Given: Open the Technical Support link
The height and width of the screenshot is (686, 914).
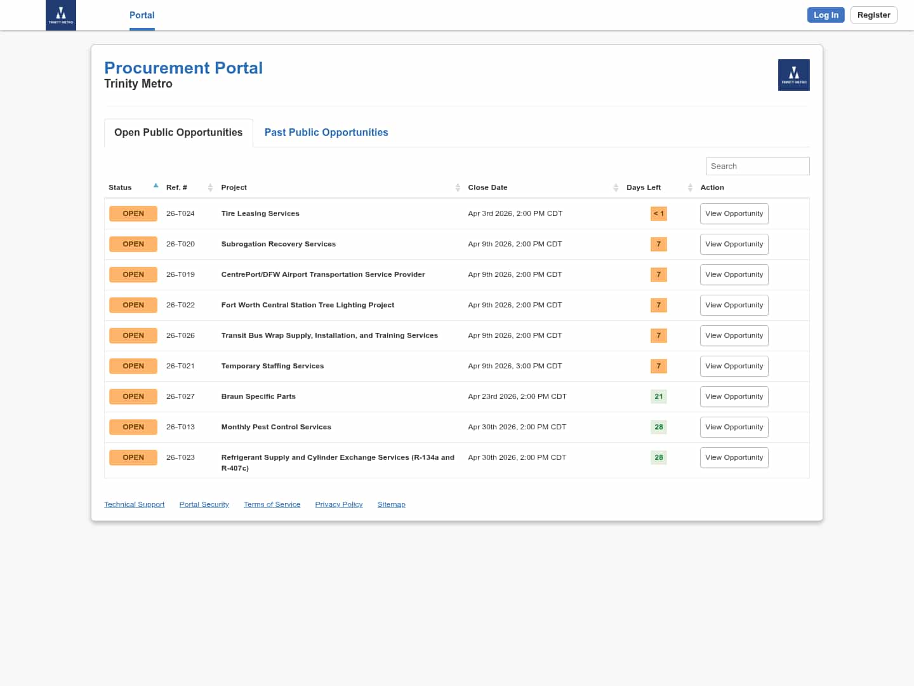Looking at the screenshot, I should coord(134,504).
